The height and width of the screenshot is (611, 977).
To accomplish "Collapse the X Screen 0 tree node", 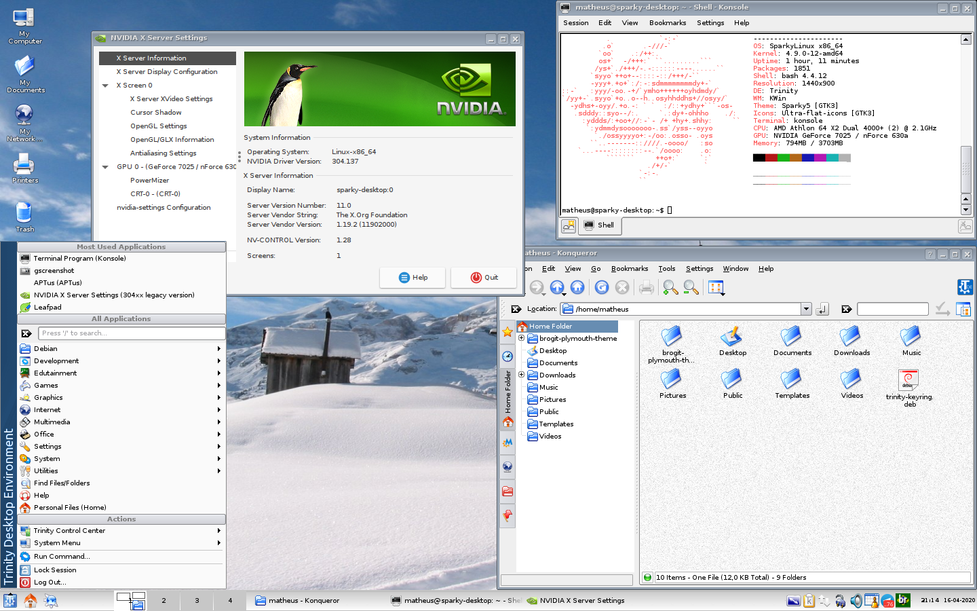I will (x=105, y=86).
